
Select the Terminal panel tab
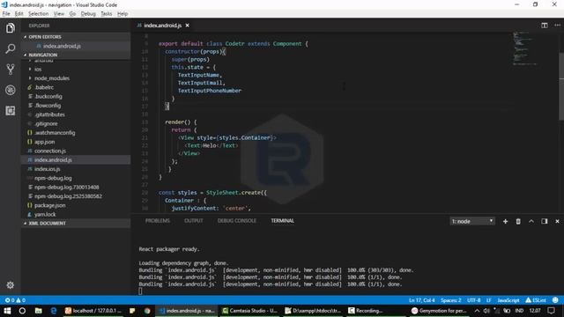pos(282,221)
